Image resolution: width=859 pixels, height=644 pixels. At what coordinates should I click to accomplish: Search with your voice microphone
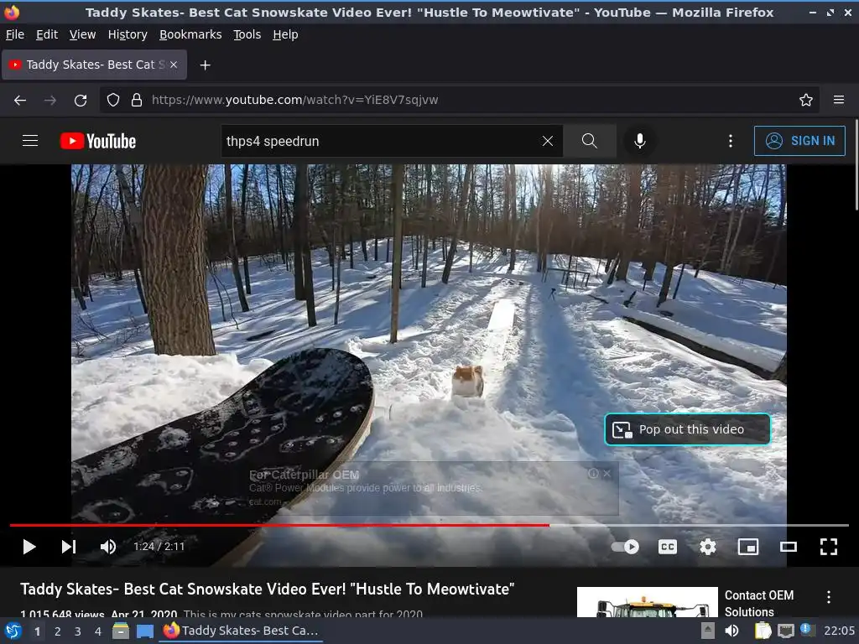639,141
